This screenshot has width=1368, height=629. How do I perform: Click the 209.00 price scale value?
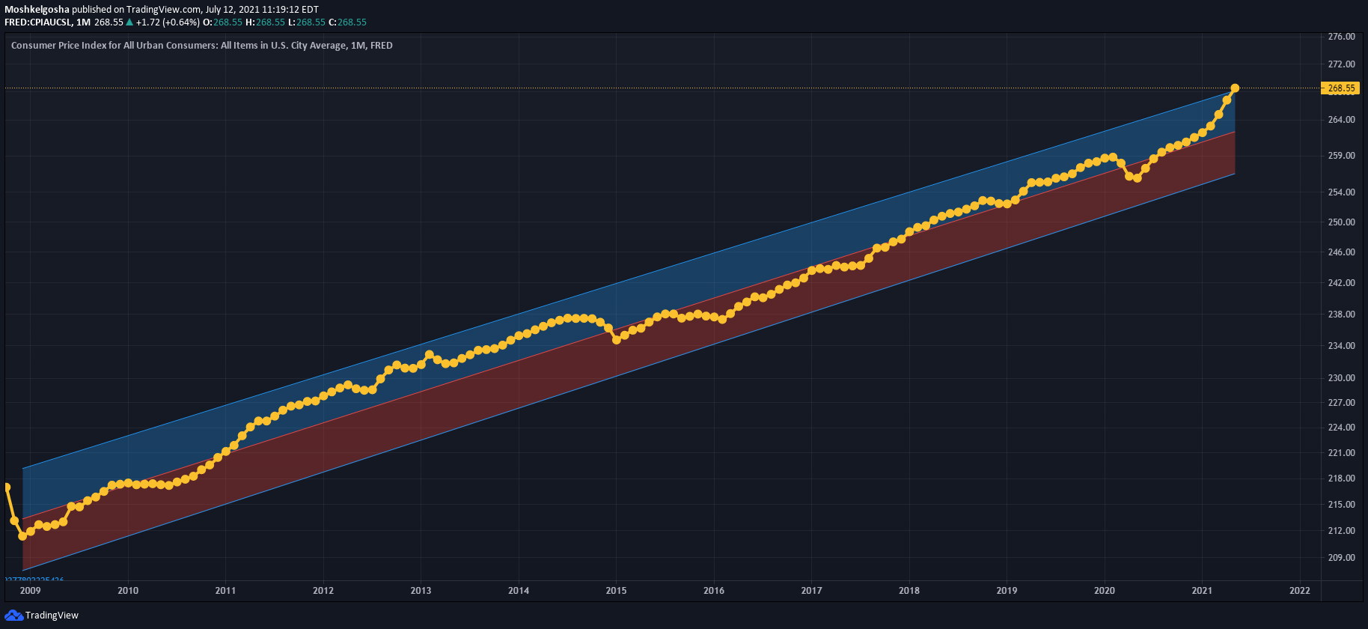coord(1341,558)
